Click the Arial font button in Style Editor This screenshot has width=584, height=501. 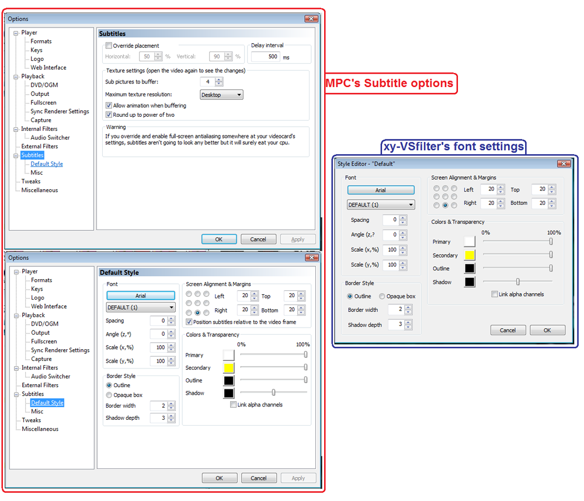tap(381, 190)
